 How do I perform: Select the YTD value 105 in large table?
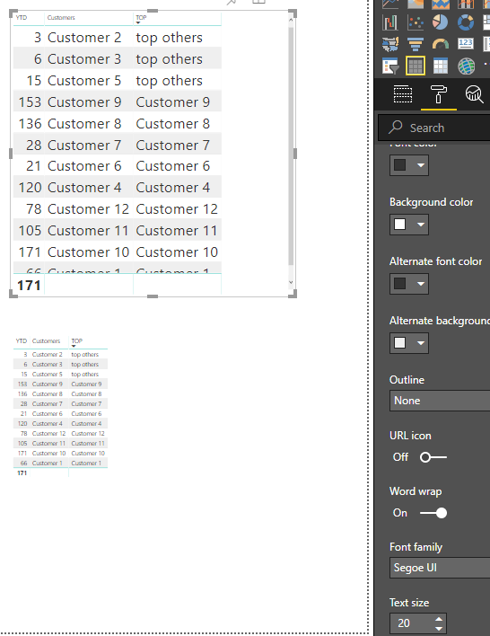[x=30, y=230]
